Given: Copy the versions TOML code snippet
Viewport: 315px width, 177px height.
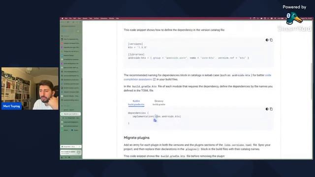Looking at the screenshot, I should pos(271,40).
